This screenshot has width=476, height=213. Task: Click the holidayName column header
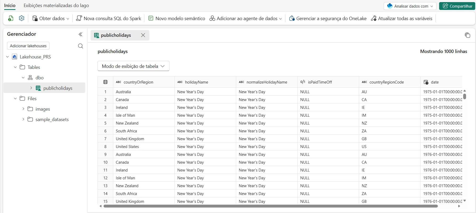(x=205, y=82)
